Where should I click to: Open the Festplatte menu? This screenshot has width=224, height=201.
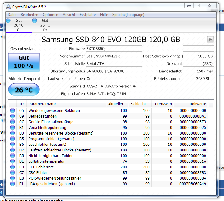pos(88,15)
